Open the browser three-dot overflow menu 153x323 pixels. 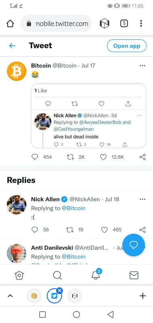click(141, 23)
